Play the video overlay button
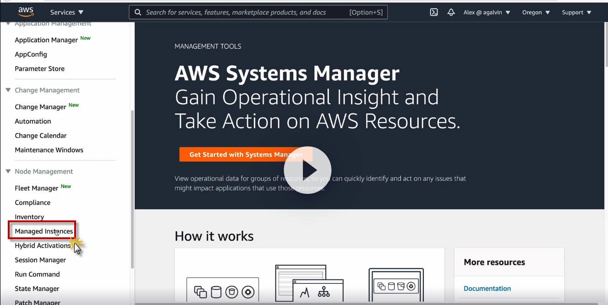Image resolution: width=608 pixels, height=305 pixels. point(307,170)
